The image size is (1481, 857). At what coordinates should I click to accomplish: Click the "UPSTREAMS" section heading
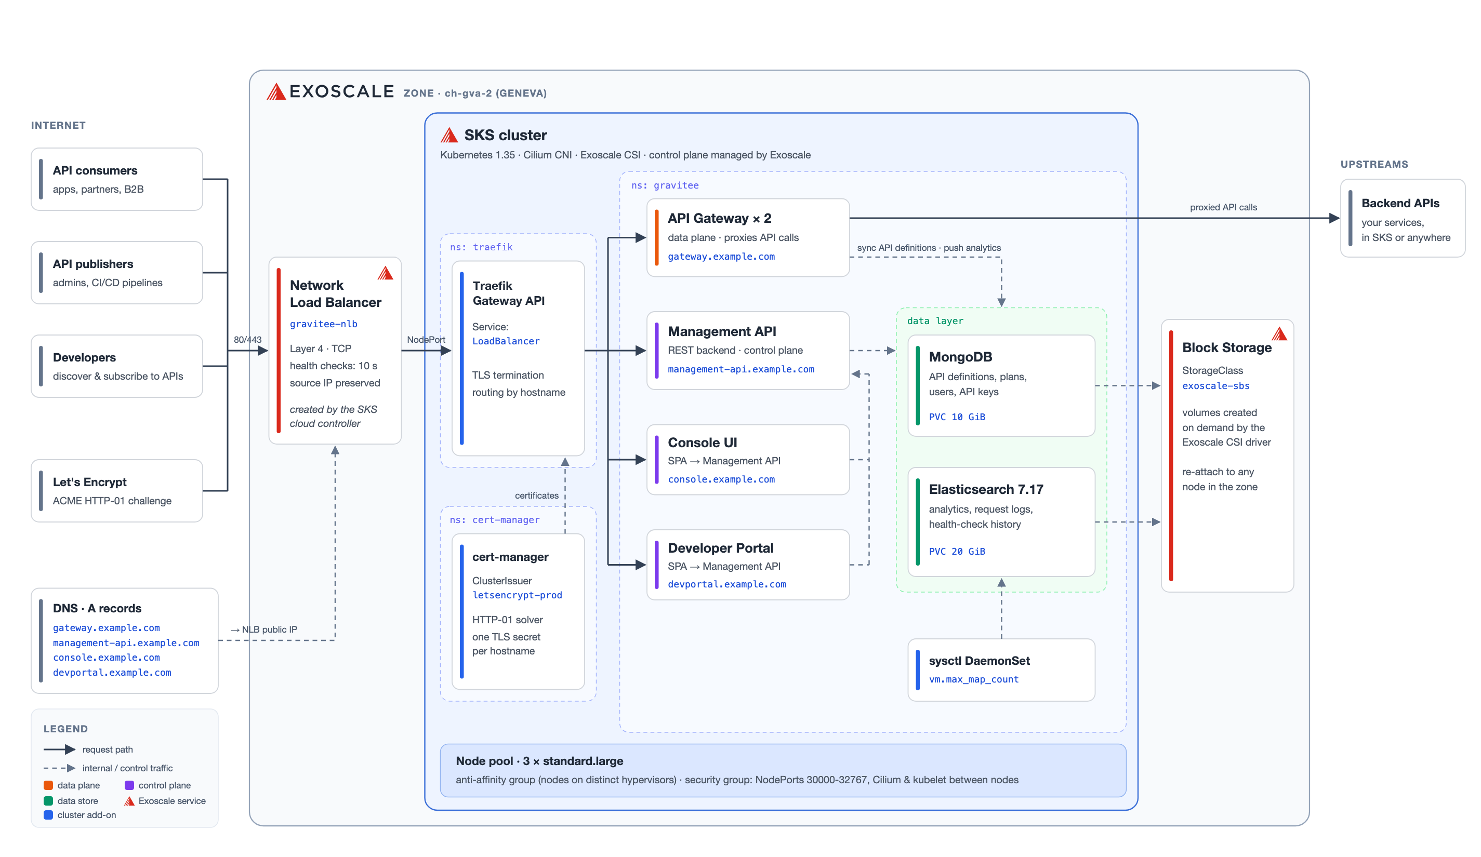click(x=1374, y=164)
